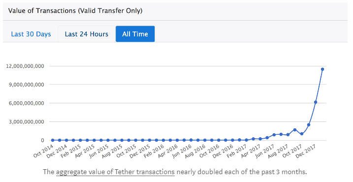Select the dip data point after the Oct 2017 peak
353x182 pixels.
coord(302,134)
